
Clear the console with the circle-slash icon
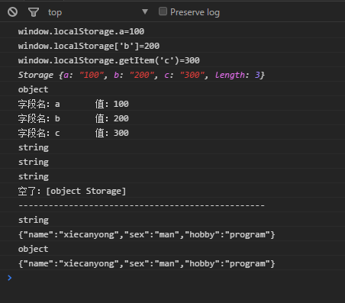click(12, 12)
